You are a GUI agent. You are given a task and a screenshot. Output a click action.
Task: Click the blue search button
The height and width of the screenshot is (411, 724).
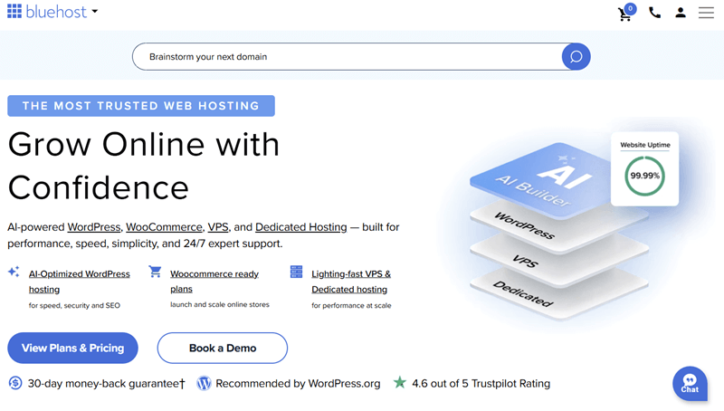click(x=576, y=57)
